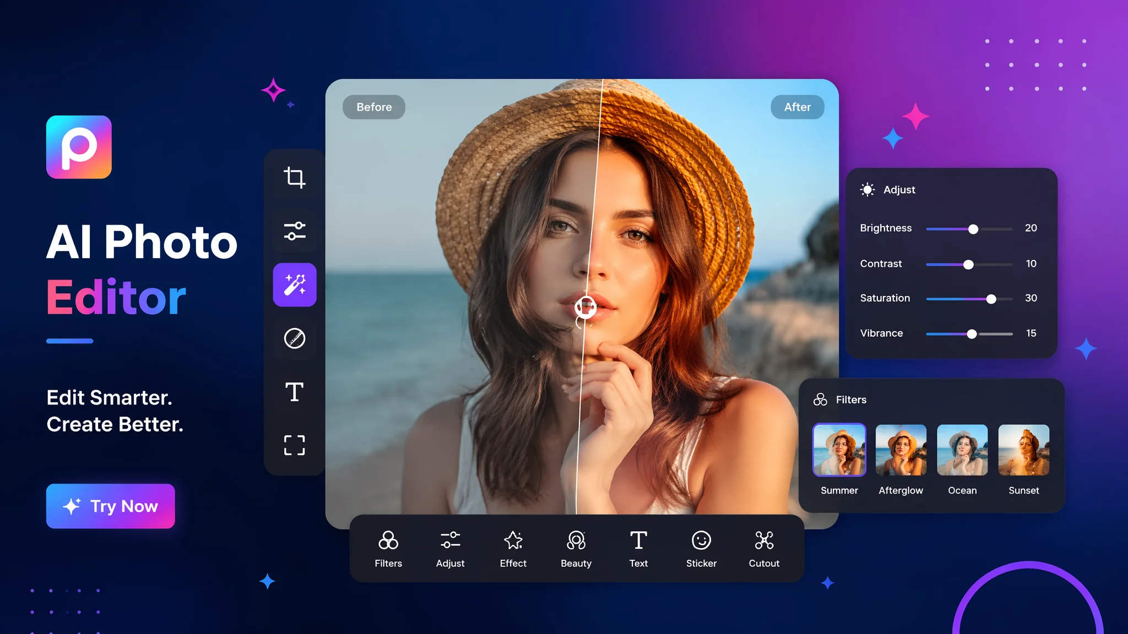Click the app logo with letter P
This screenshot has height=634, width=1128.
(x=79, y=147)
